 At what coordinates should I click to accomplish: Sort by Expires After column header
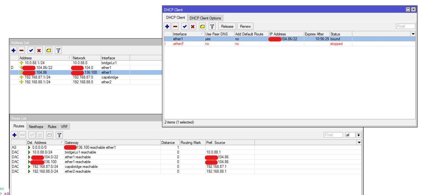pos(316,34)
